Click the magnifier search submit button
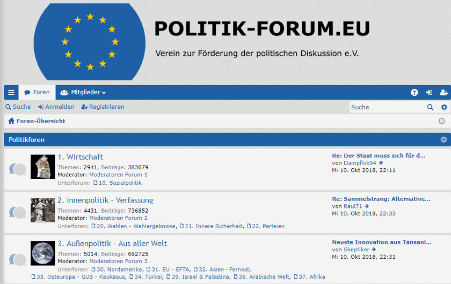Screen dimensions: 451x284 (430, 107)
